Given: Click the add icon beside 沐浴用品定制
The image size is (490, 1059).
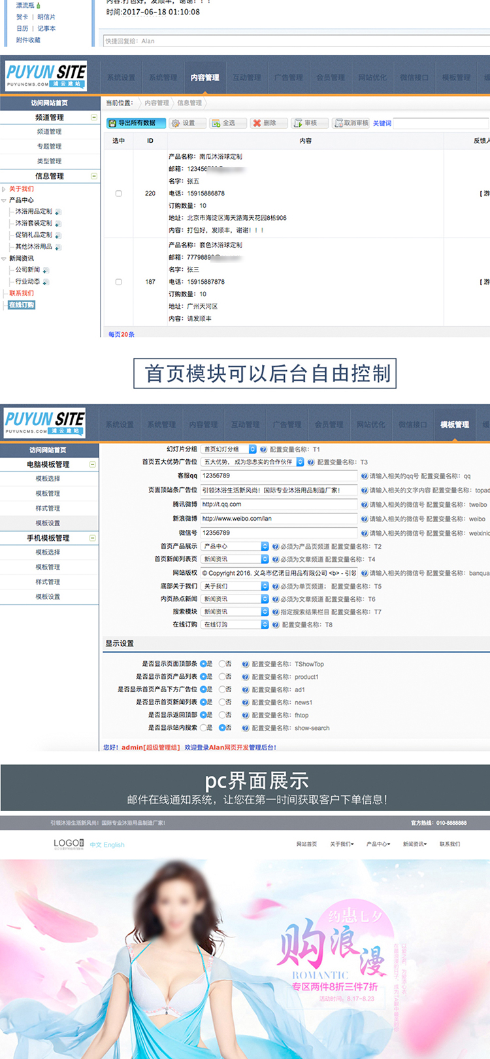Looking at the screenshot, I should pos(58,212).
